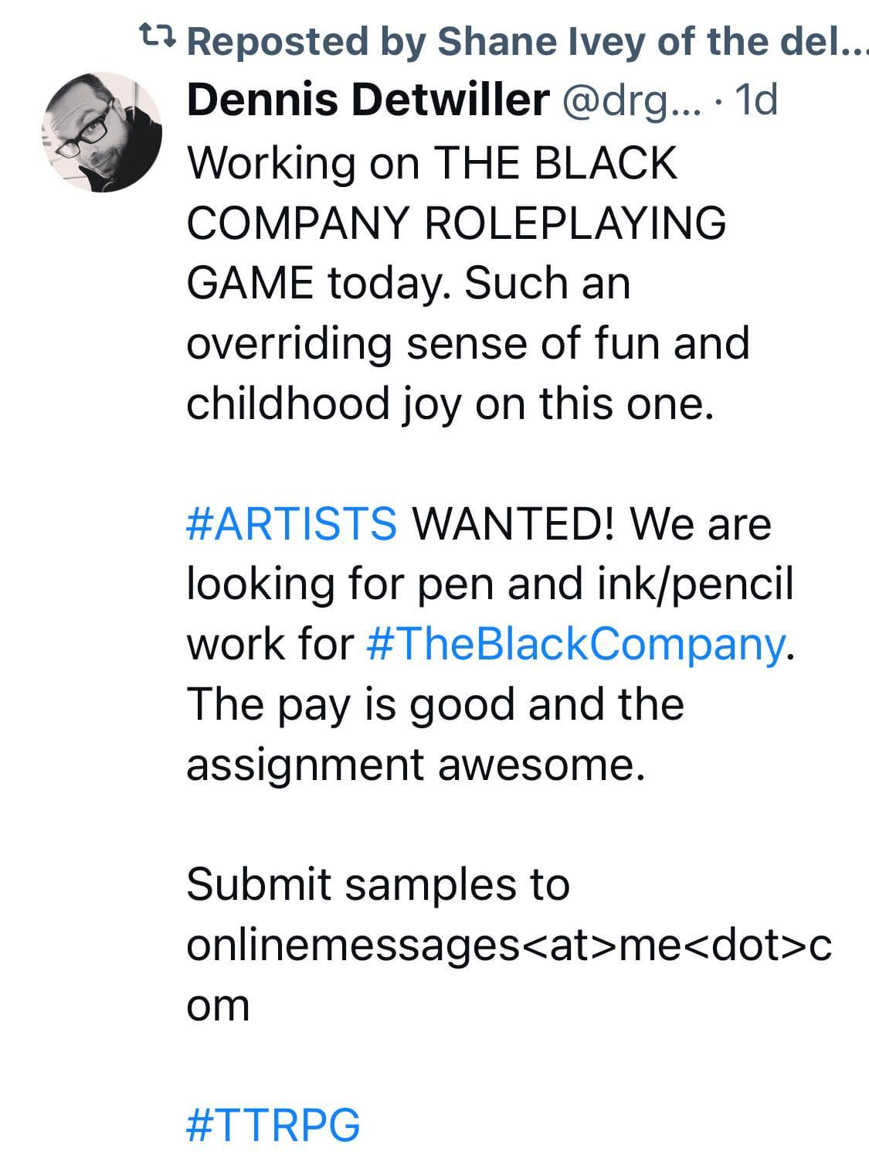Viewport: 869px width, 1172px height.
Task: Click 'The pay is good and the' line
Action: [435, 704]
